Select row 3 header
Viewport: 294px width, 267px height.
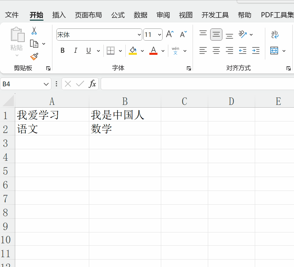point(7,143)
